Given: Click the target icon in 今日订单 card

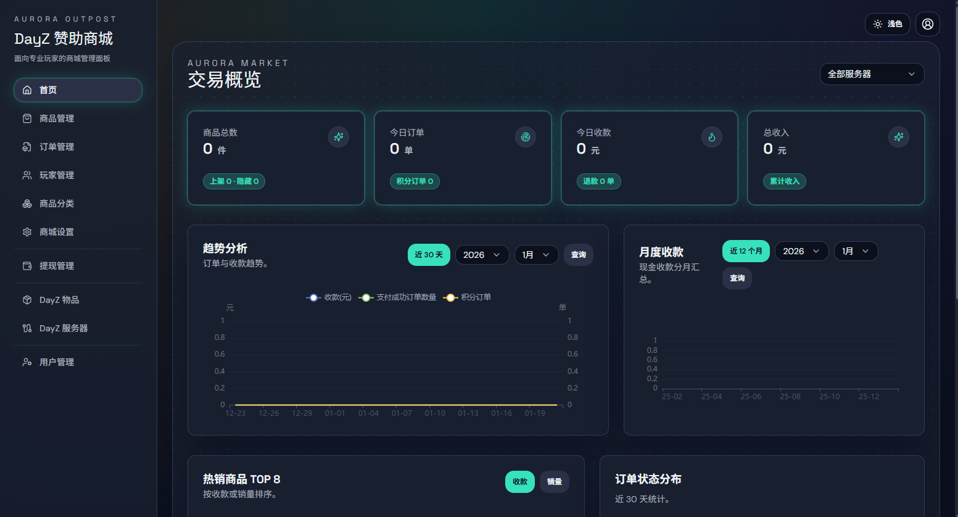Looking at the screenshot, I should (526, 137).
